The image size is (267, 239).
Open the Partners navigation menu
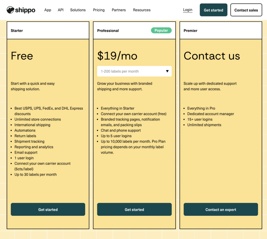click(119, 10)
